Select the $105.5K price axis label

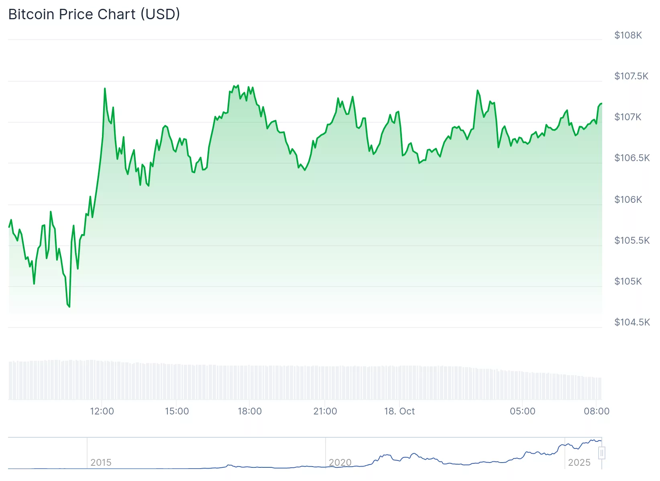(x=631, y=240)
